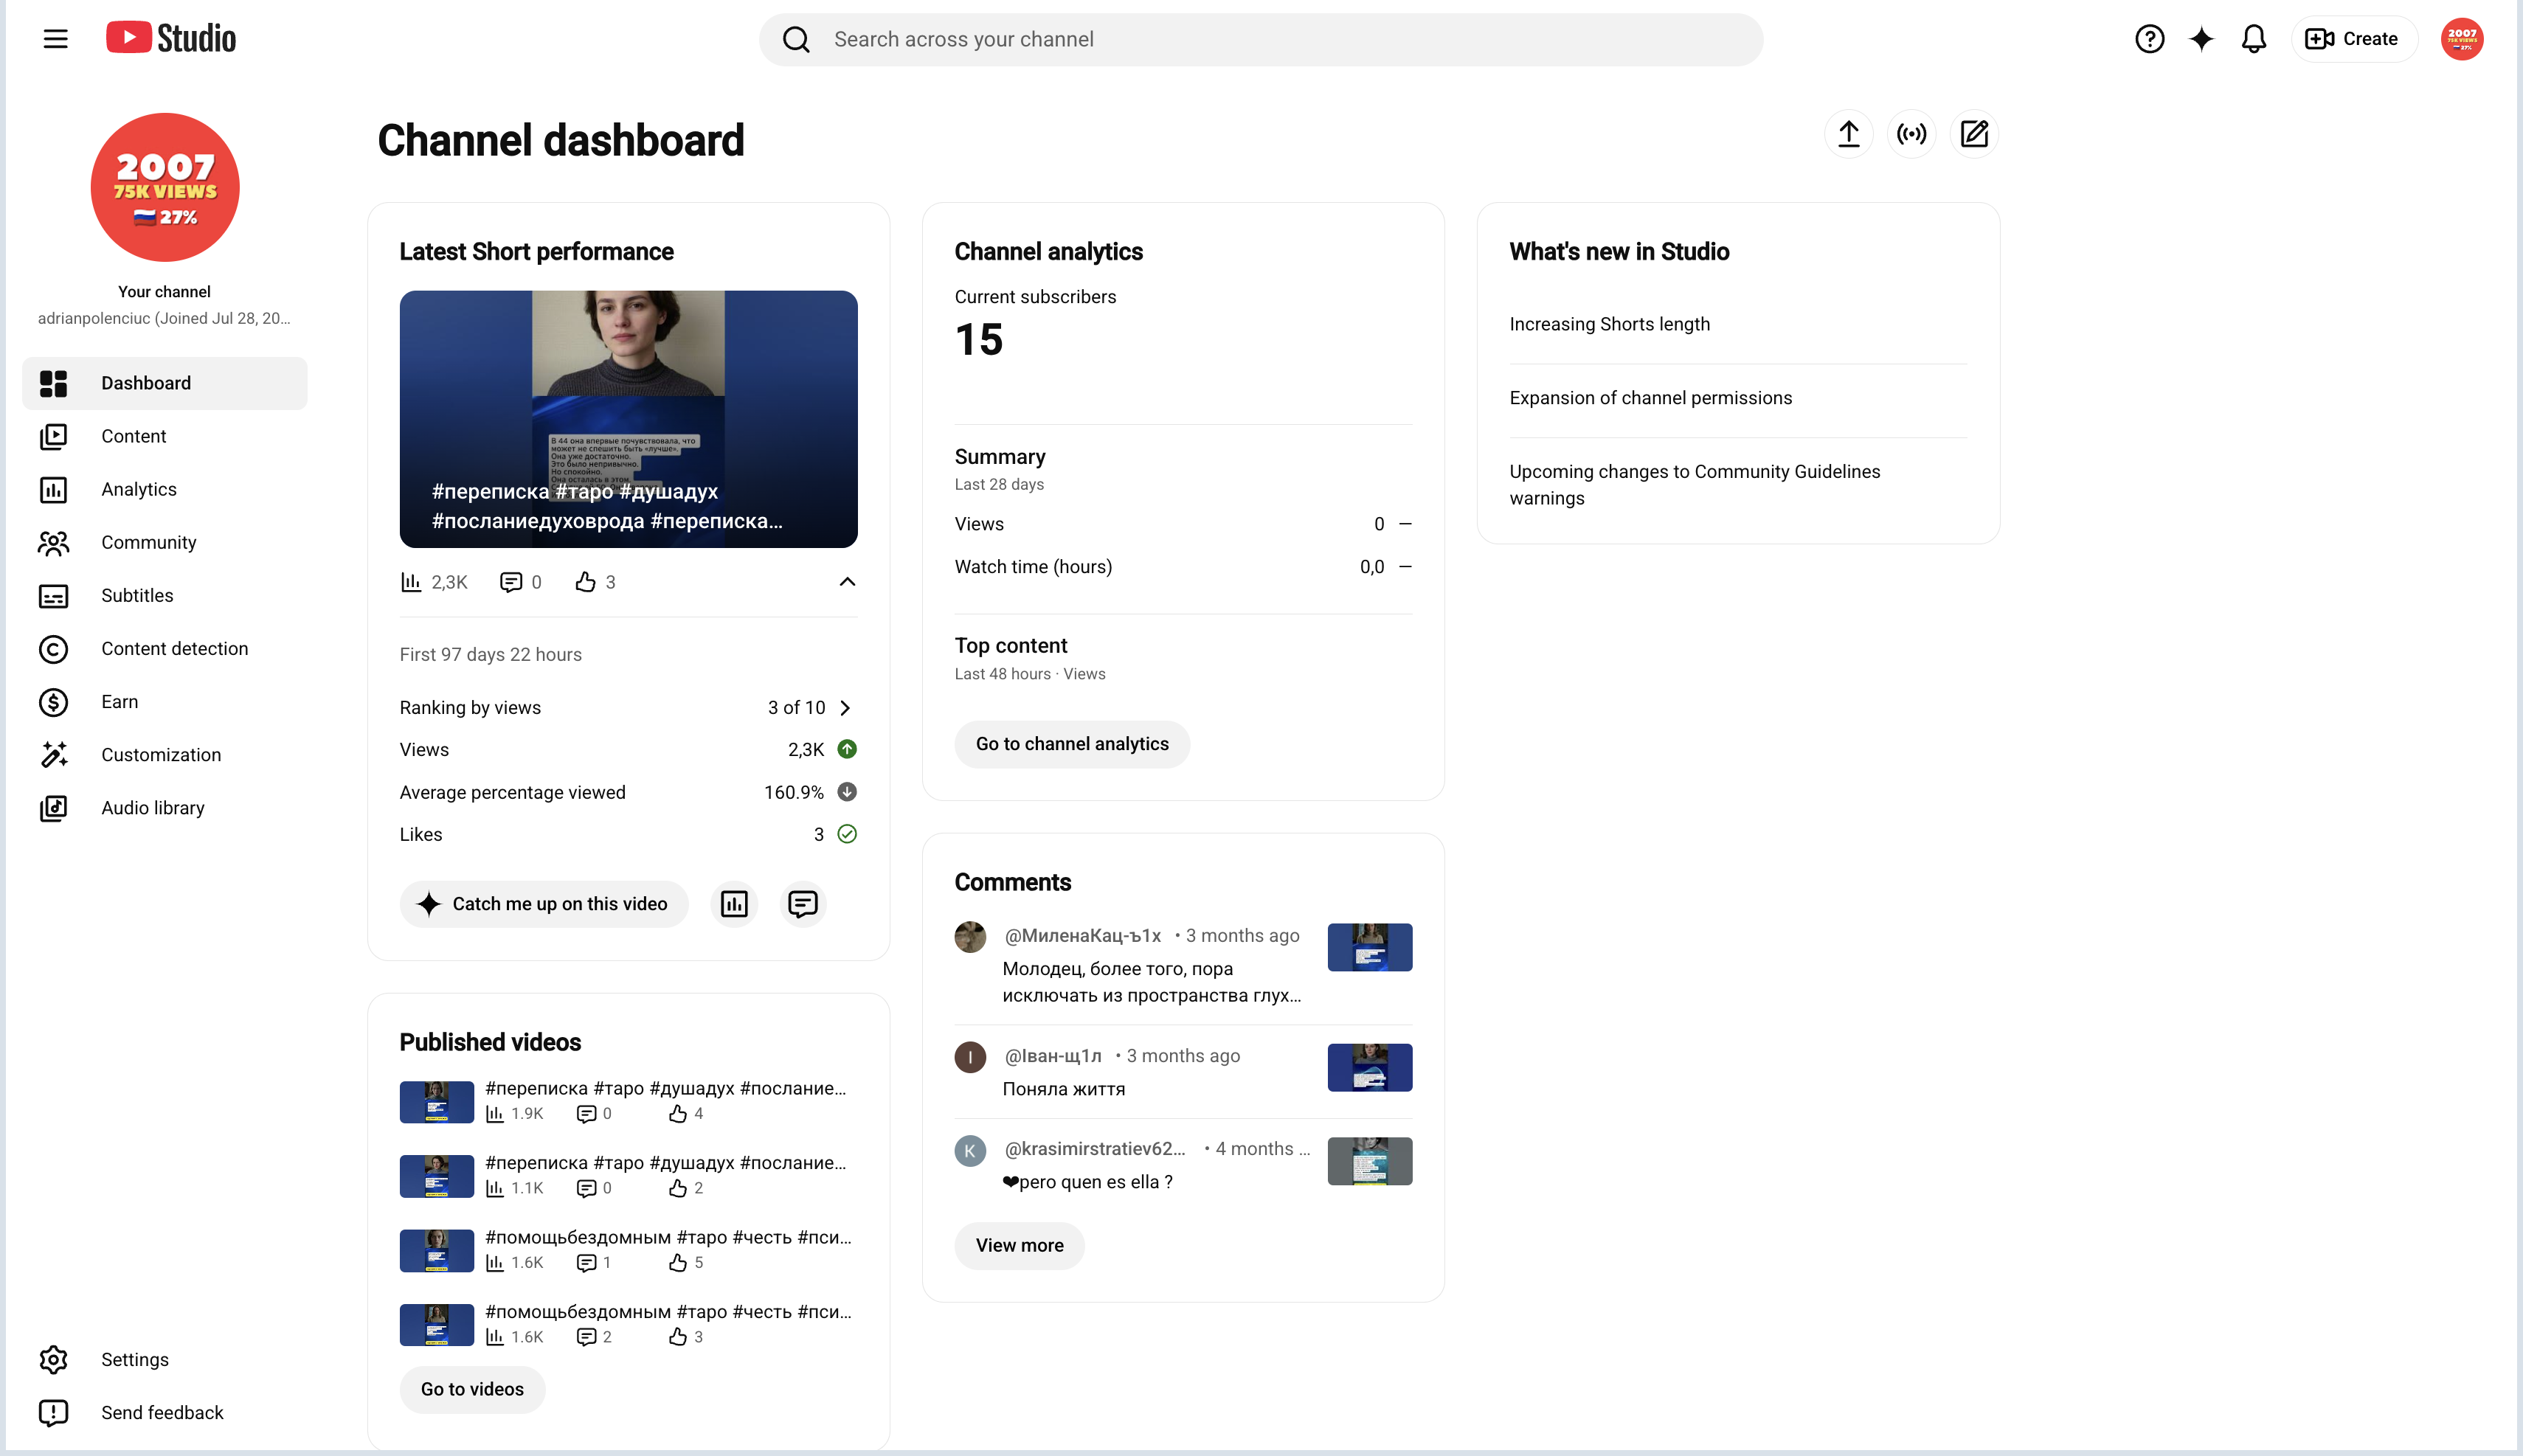The height and width of the screenshot is (1456, 2523).
Task: Open published video with 1.1K views
Action: [x=628, y=1175]
